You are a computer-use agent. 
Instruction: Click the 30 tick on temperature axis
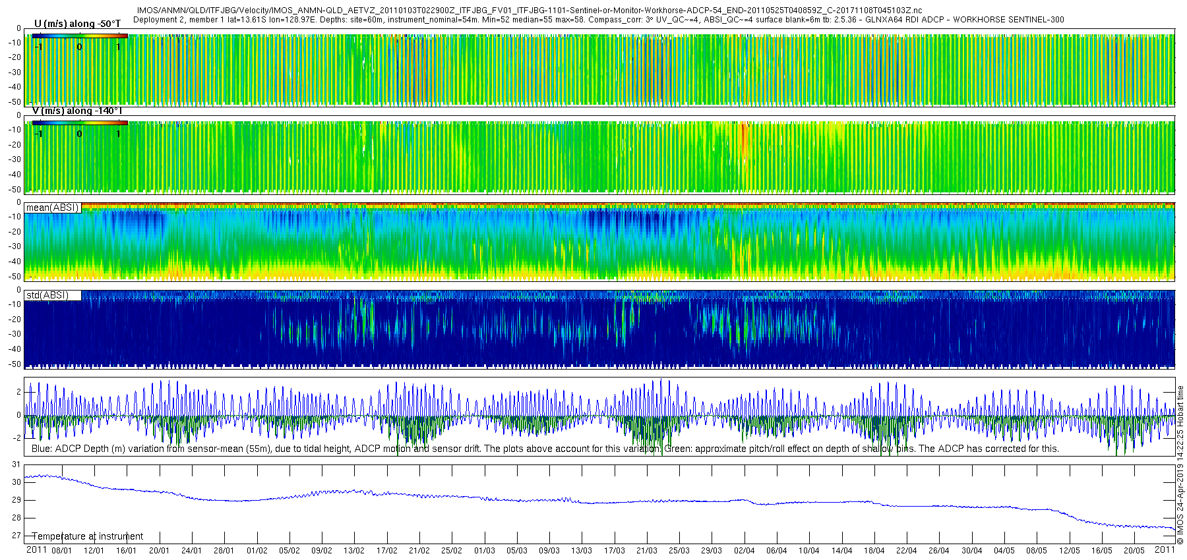16,482
